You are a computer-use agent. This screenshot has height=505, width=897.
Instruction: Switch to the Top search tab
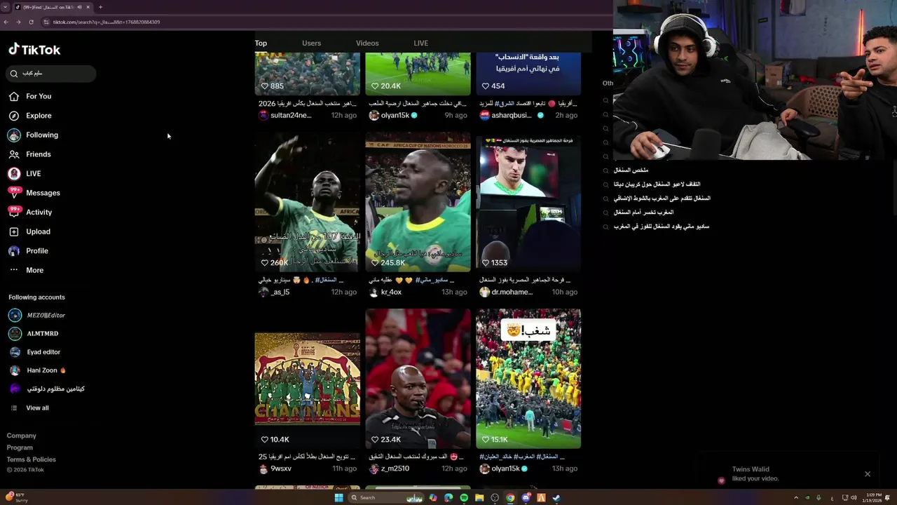click(x=261, y=43)
